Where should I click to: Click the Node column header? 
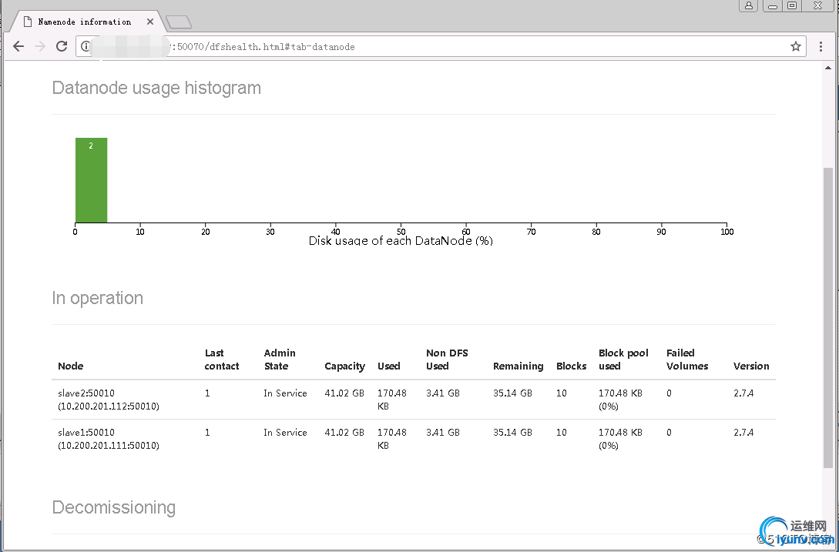(x=71, y=366)
